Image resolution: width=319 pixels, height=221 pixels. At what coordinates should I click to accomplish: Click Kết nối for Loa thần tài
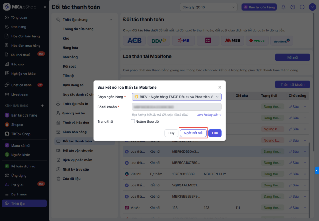tap(292, 57)
